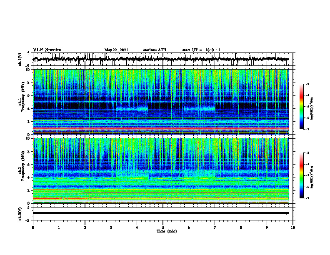Click the ch.2 spectrogram panel
The height and width of the screenshot is (255, 330).
point(160,171)
